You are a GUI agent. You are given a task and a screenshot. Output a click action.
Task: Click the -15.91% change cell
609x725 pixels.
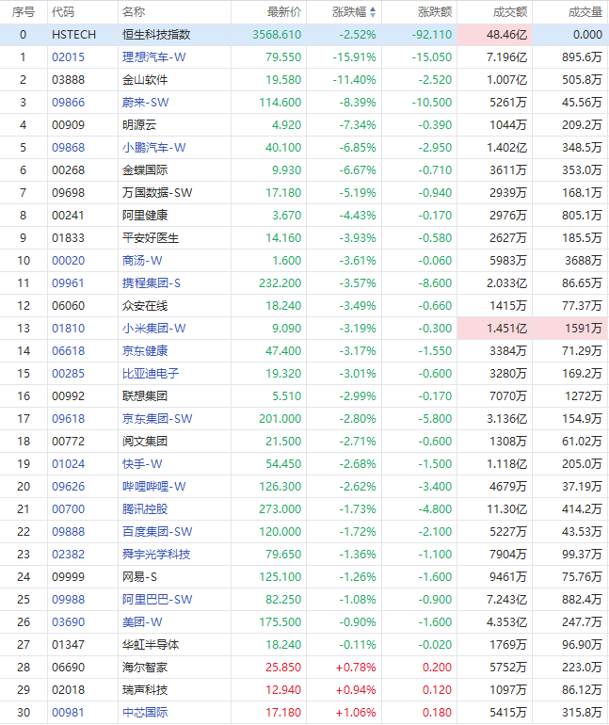tap(355, 57)
